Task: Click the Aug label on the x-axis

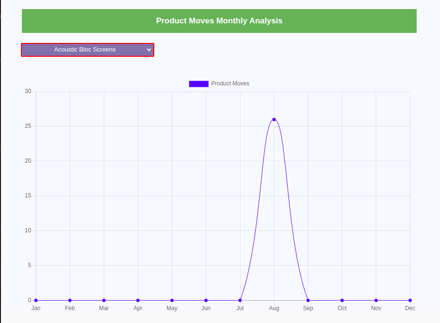Action: 274,308
